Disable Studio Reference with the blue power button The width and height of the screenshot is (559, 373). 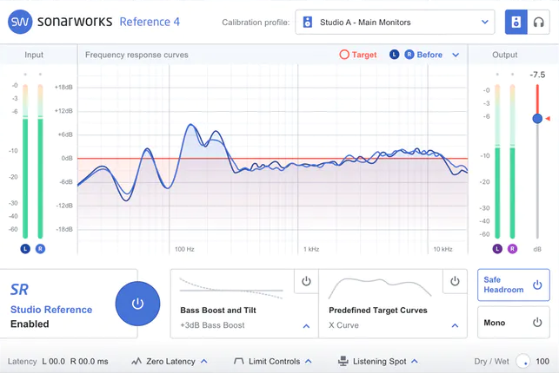(x=137, y=304)
